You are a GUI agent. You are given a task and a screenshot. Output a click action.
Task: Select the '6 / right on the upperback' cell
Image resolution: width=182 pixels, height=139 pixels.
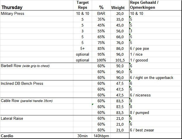[151, 78]
